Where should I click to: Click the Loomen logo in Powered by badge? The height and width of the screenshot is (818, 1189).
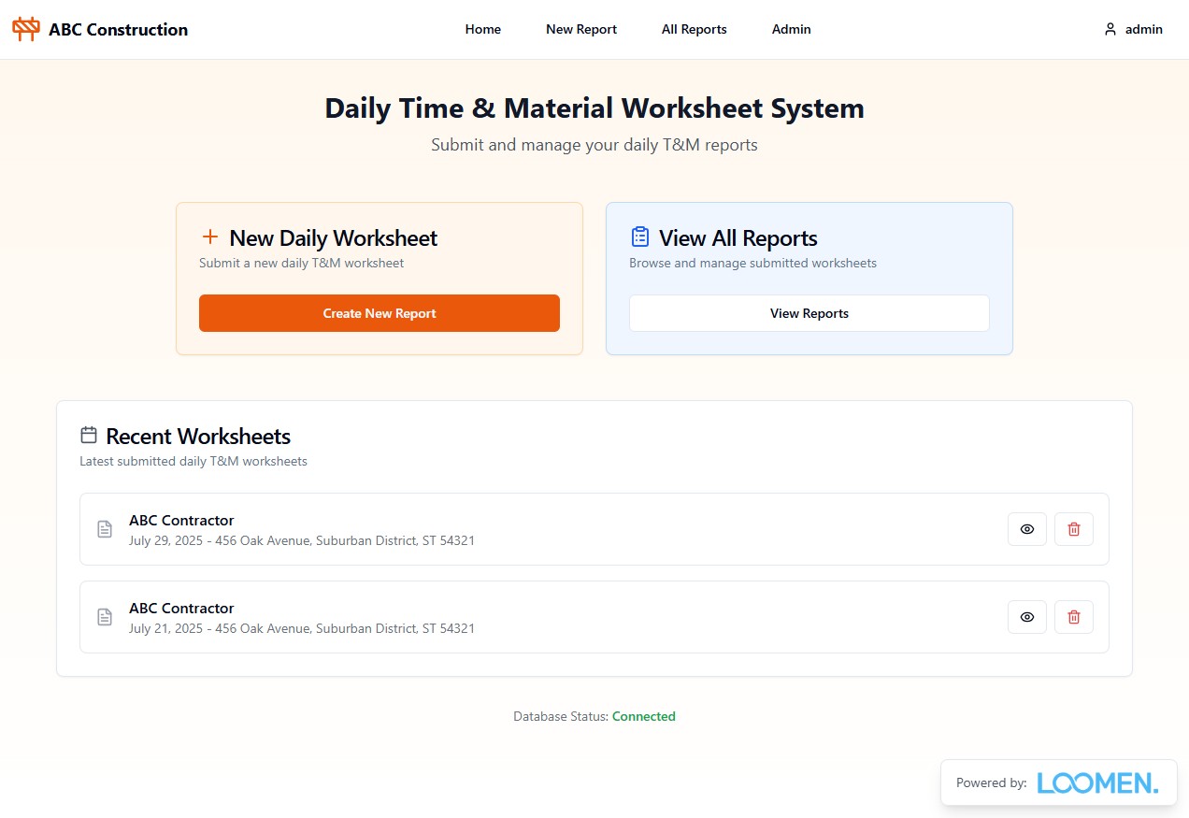tap(1097, 782)
